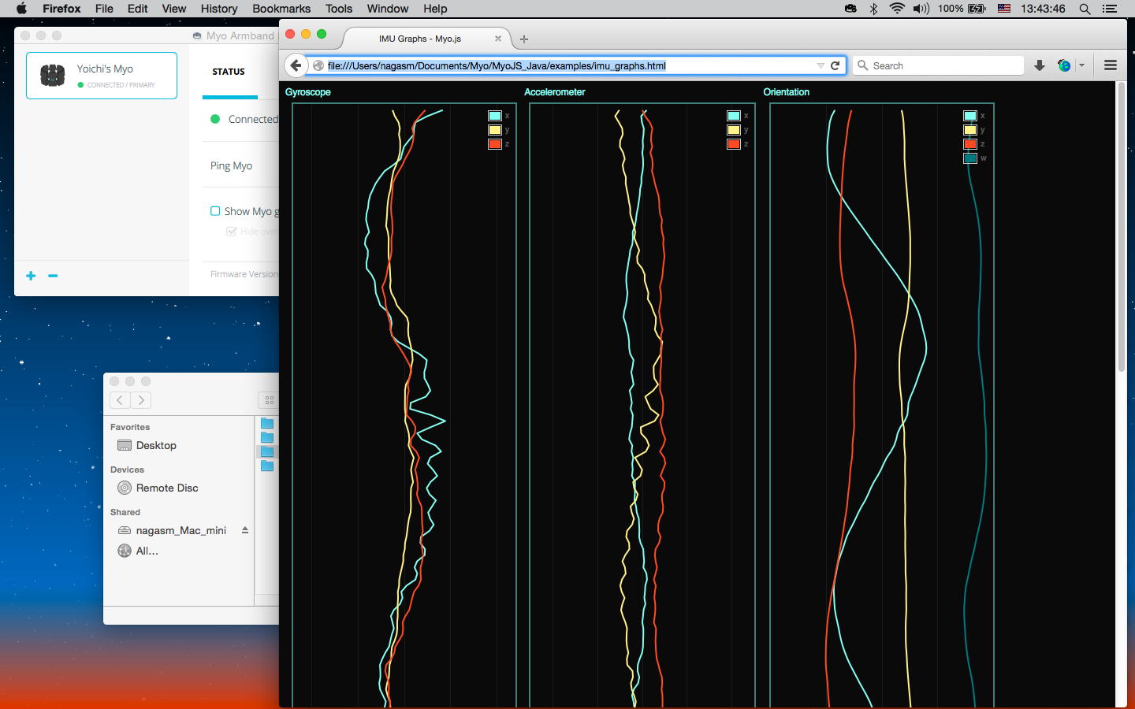Open a new Firefox tab
The height and width of the screenshot is (709, 1135).
[524, 39]
